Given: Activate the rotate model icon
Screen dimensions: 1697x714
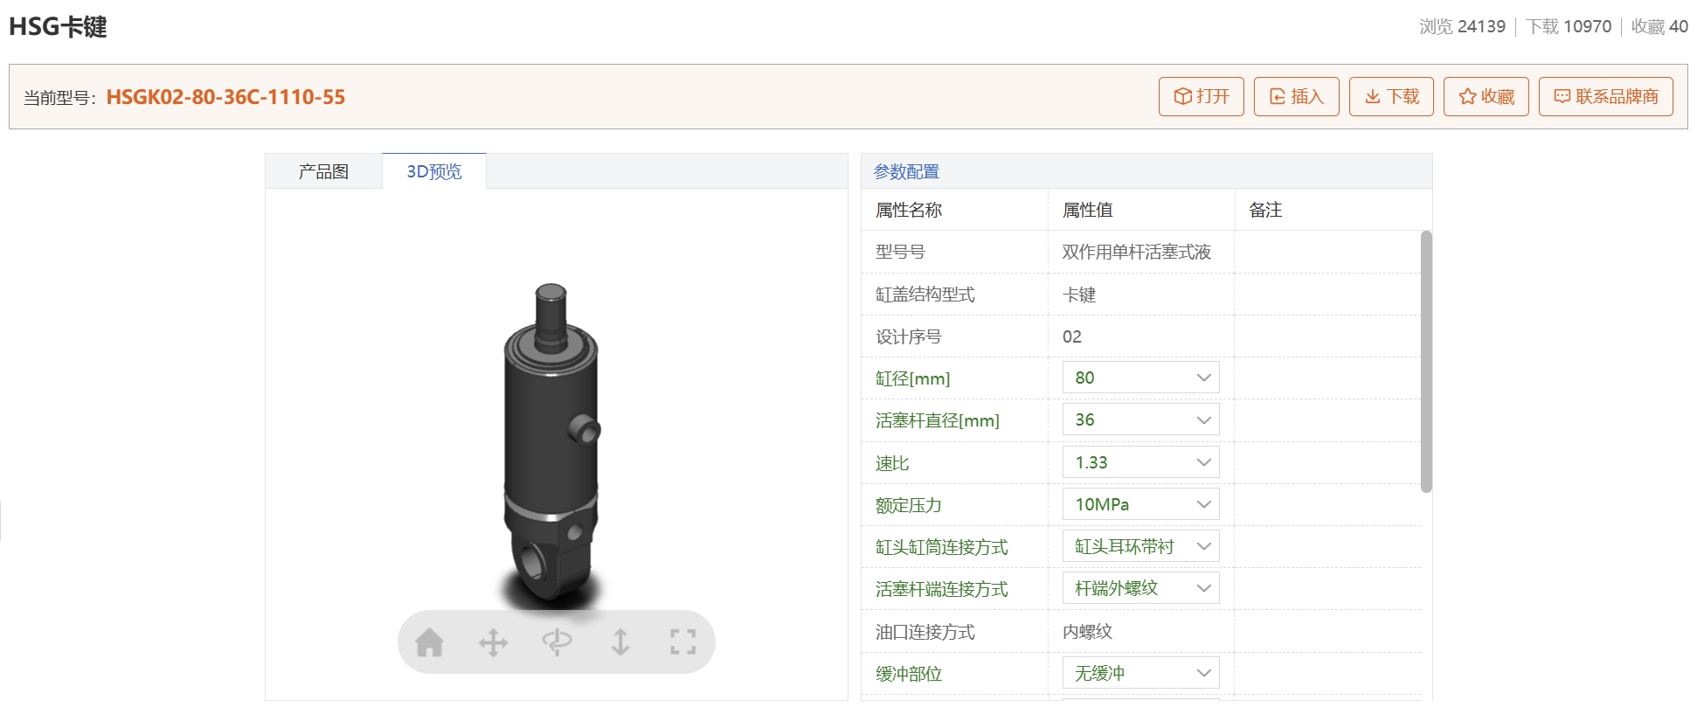Looking at the screenshot, I should pyautogui.click(x=557, y=642).
